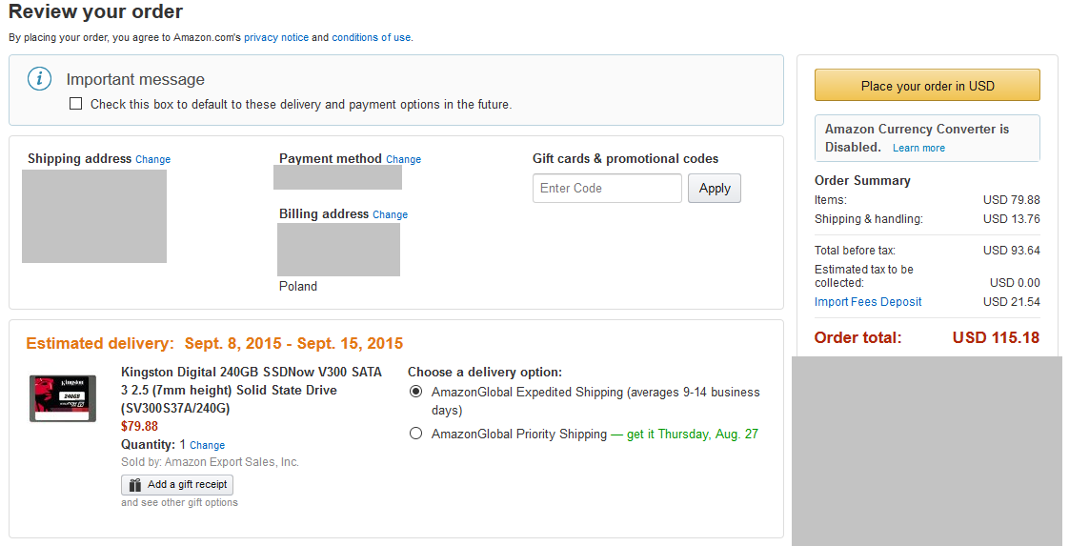
Task: Click the Important message info icon
Action: [x=40, y=79]
